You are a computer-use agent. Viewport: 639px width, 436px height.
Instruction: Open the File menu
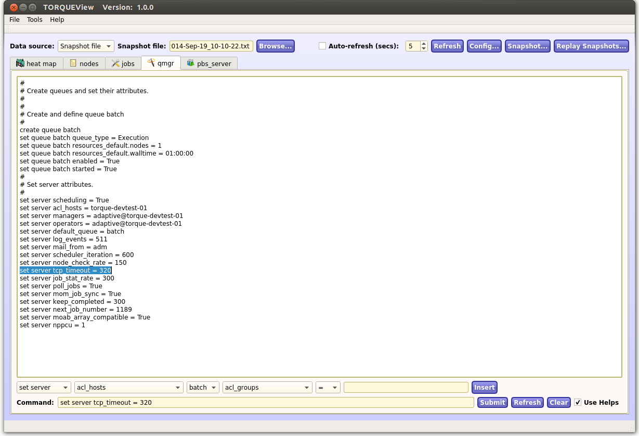pos(15,20)
